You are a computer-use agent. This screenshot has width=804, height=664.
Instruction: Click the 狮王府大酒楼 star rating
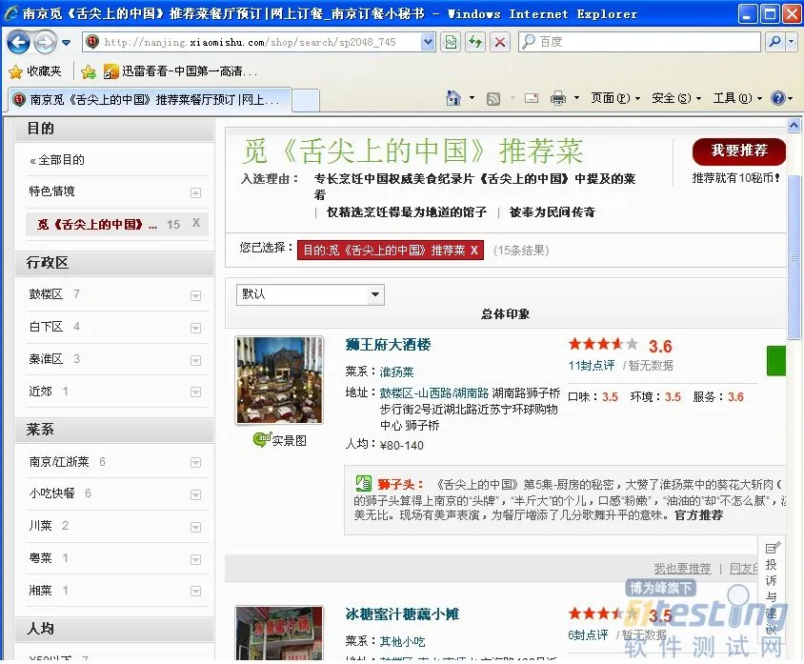(603, 344)
